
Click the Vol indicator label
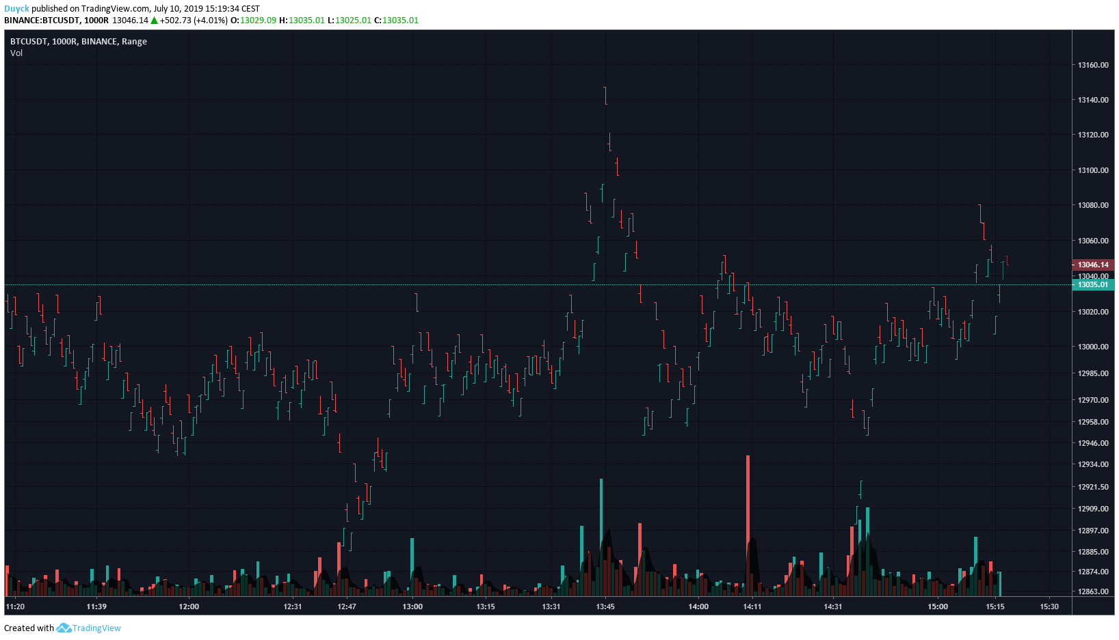[16, 53]
